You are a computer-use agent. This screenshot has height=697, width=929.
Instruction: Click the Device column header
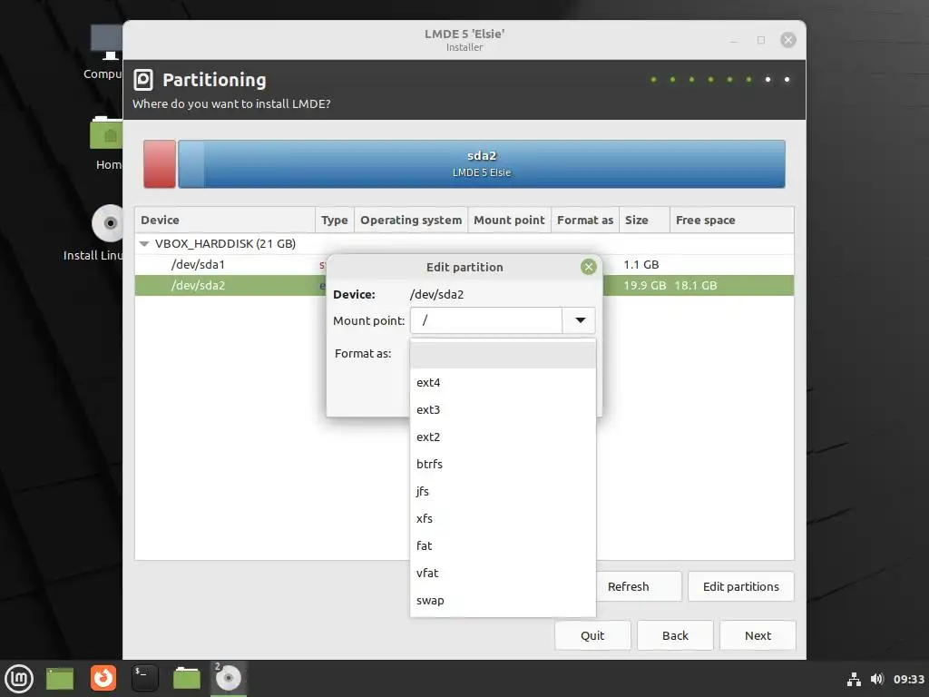point(225,220)
